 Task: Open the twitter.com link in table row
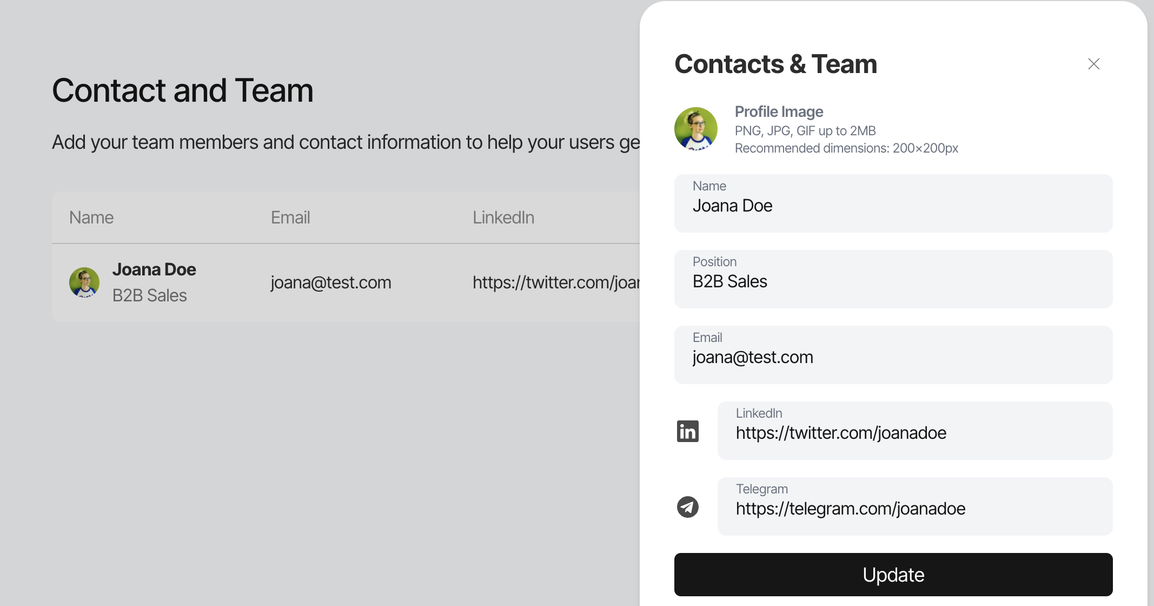pyautogui.click(x=556, y=282)
